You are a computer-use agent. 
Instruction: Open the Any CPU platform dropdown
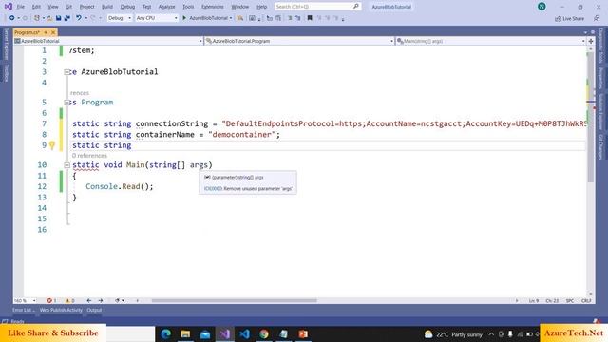click(157, 18)
